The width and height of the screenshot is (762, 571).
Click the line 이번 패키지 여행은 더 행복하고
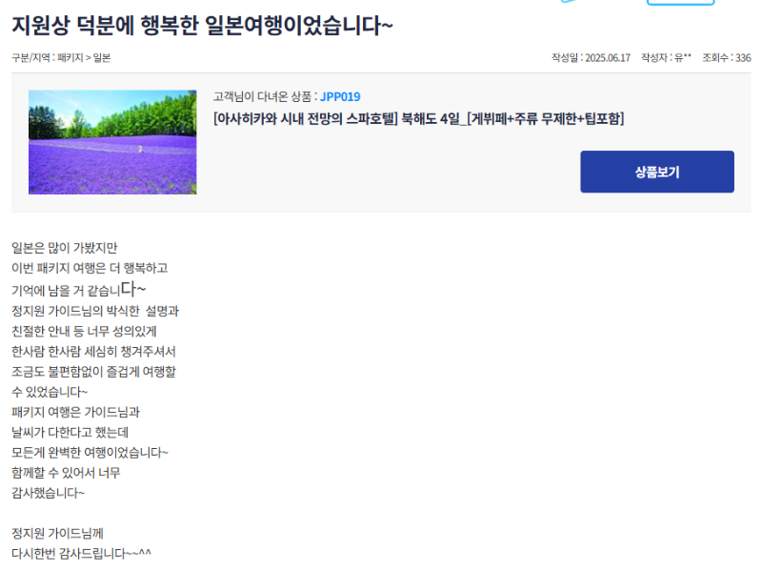(90, 268)
